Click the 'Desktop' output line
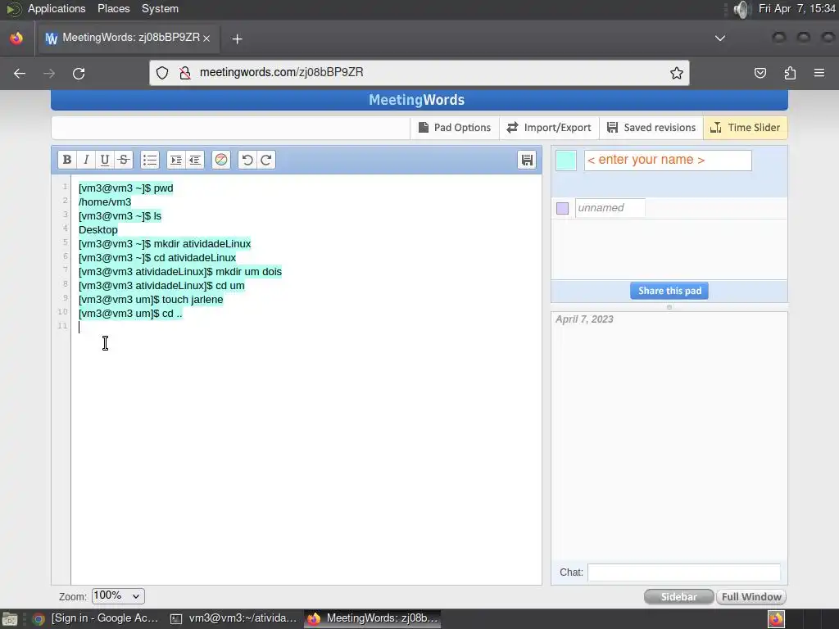The height and width of the screenshot is (629, 839). (x=98, y=230)
